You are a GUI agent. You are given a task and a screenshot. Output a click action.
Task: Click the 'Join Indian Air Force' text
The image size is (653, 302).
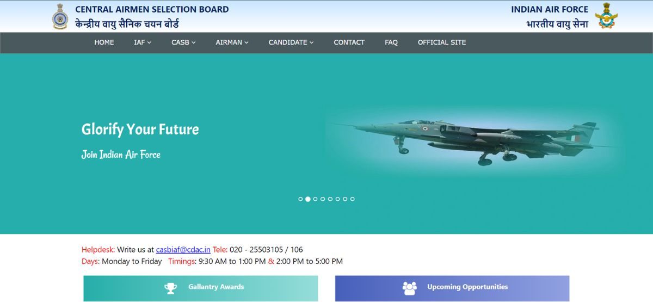(x=121, y=155)
